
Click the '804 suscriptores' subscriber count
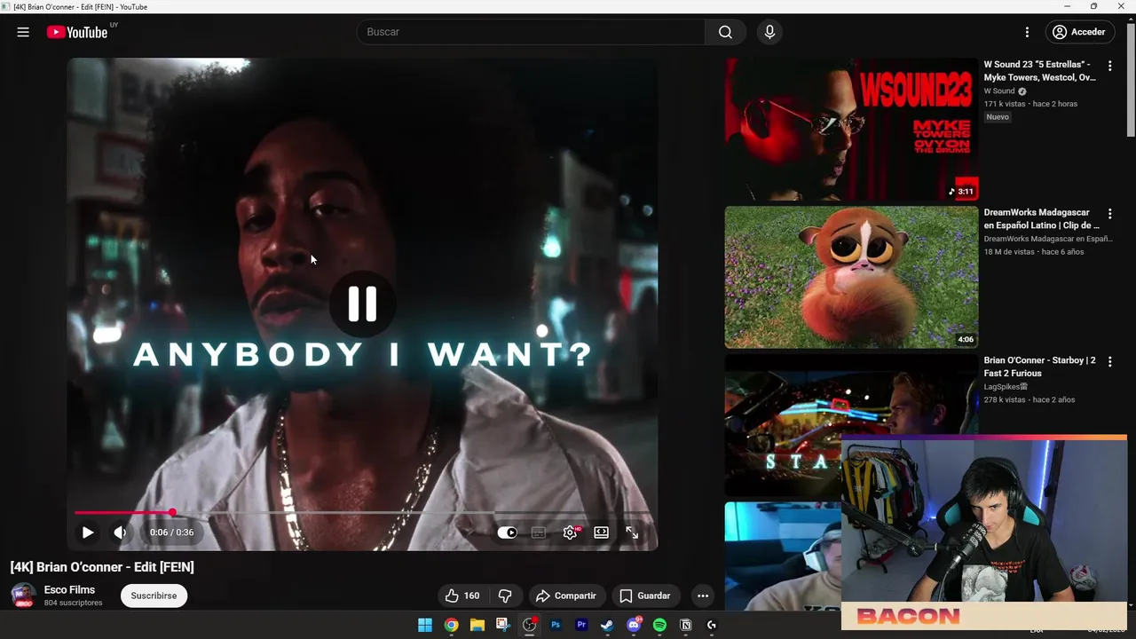74,603
